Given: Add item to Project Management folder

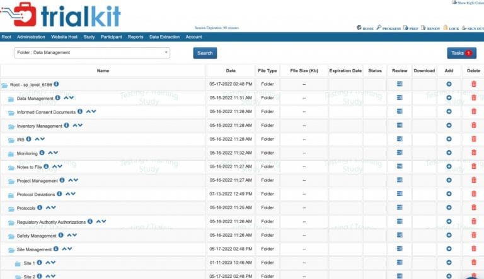Looking at the screenshot, I should [449, 180].
